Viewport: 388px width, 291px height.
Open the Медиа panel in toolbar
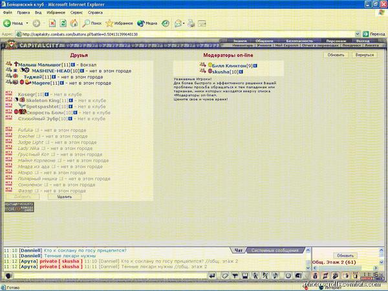(147, 23)
